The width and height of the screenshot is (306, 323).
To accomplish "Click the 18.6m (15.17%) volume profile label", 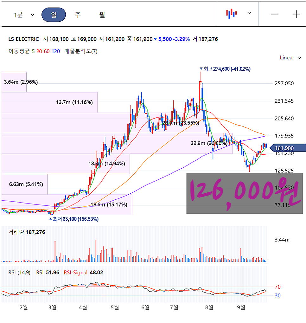I will tap(109, 204).
